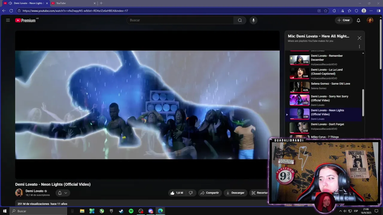
Task: Play Sorry Not Sorry (Official Video)
Action: [324, 100]
